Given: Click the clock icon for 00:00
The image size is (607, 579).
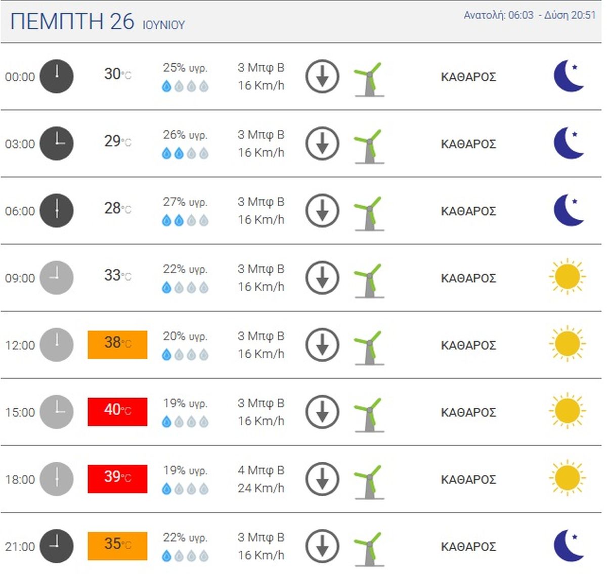Looking at the screenshot, I should tap(57, 76).
